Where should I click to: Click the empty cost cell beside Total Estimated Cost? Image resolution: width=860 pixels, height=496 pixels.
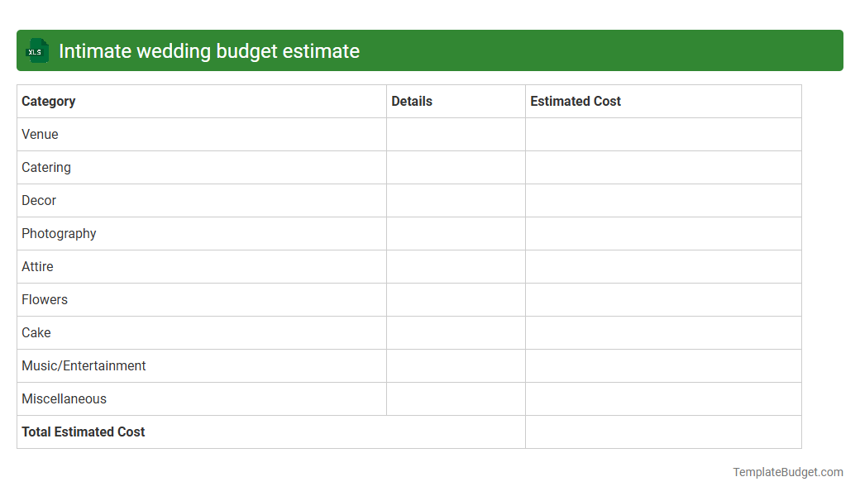pyautogui.click(x=662, y=432)
